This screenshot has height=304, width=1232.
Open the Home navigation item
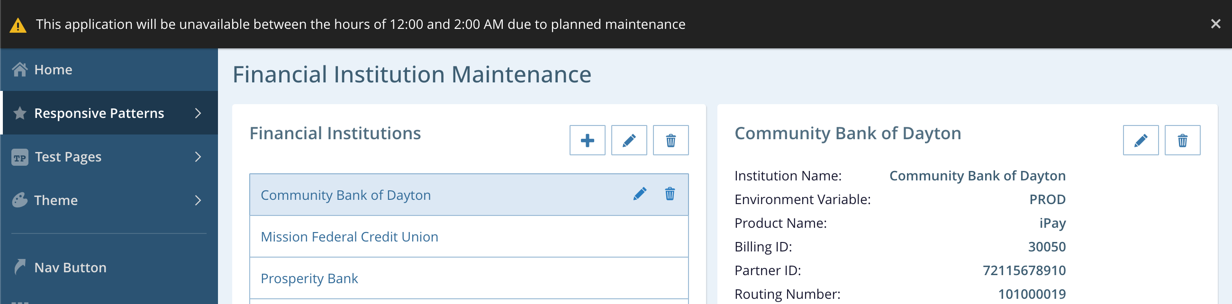point(53,70)
